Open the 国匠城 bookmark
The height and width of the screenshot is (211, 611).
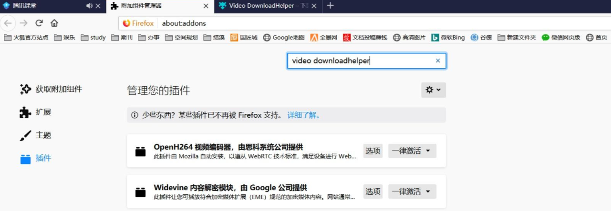(244, 38)
